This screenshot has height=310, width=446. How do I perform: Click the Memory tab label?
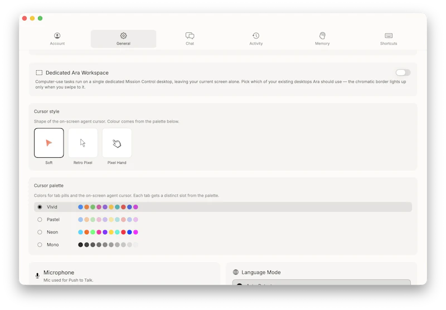tap(322, 43)
